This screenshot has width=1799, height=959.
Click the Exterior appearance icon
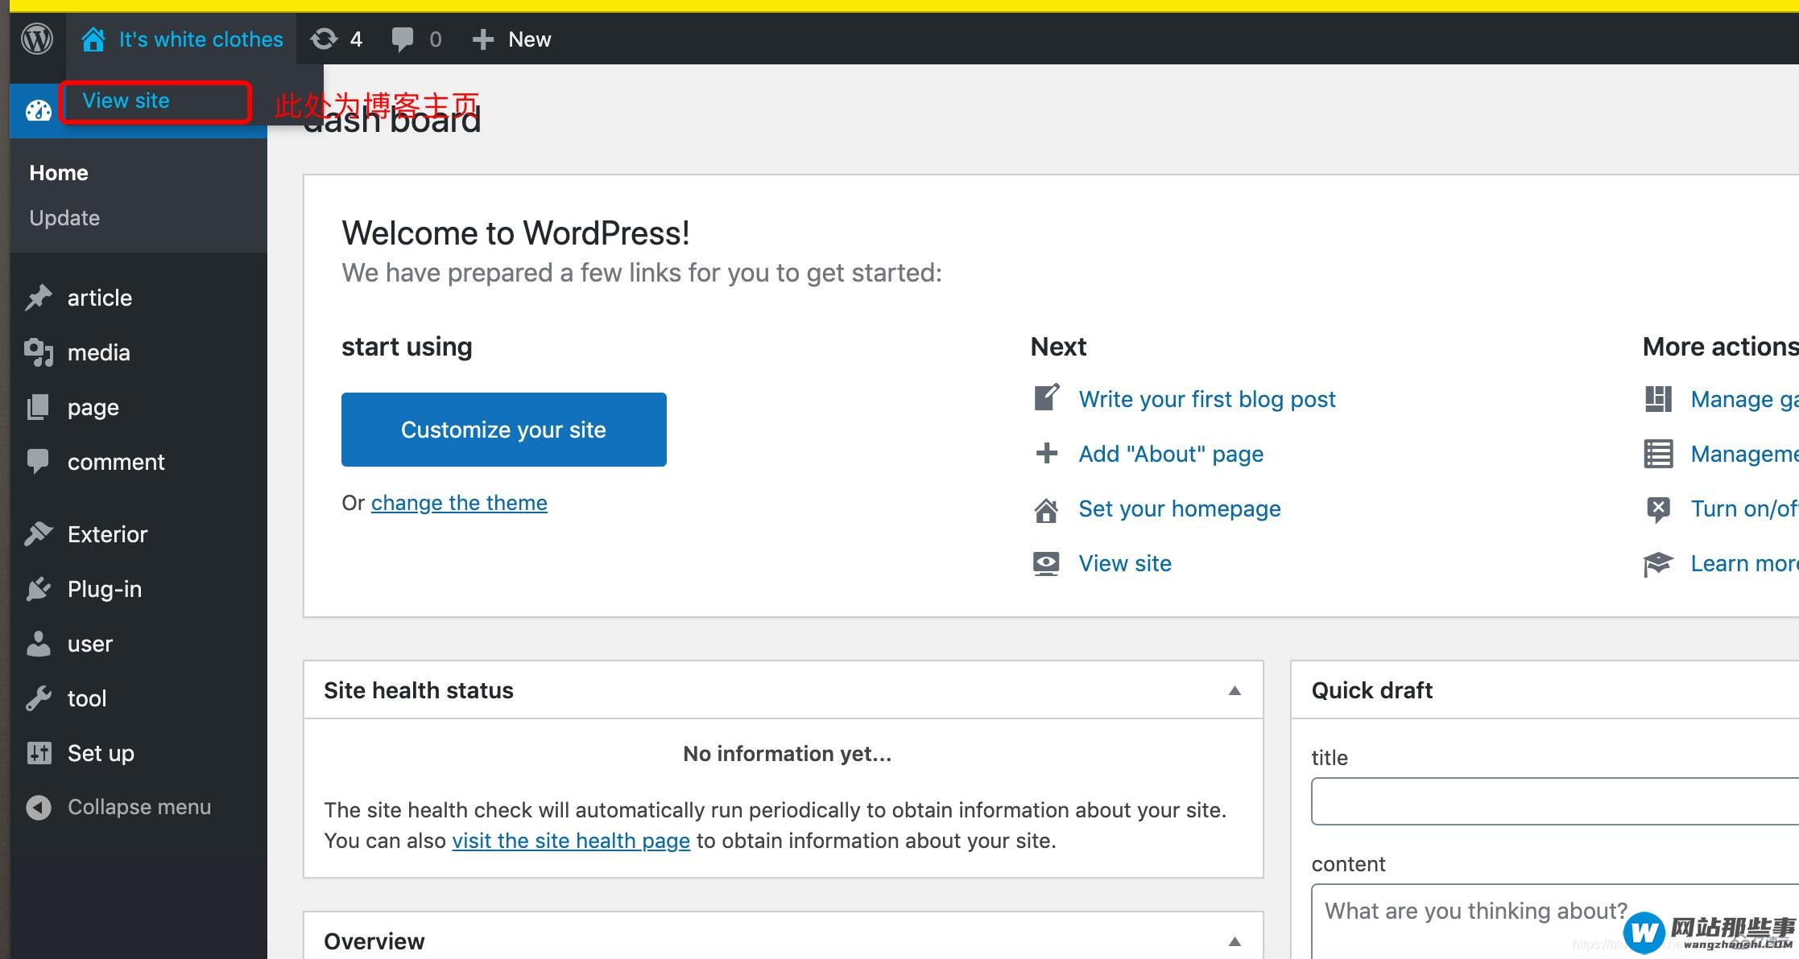[39, 533]
